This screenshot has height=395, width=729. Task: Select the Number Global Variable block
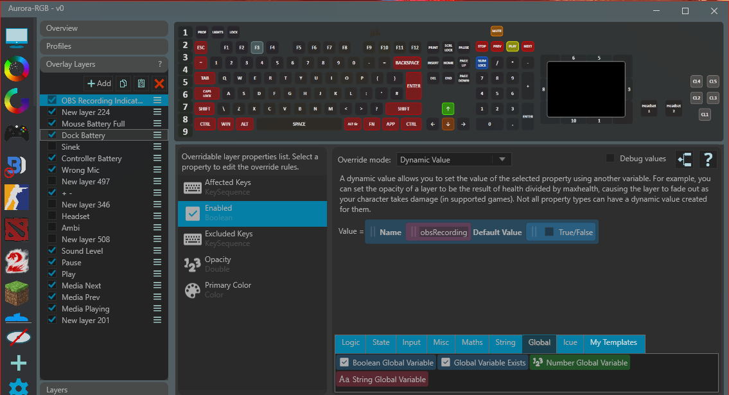click(579, 363)
